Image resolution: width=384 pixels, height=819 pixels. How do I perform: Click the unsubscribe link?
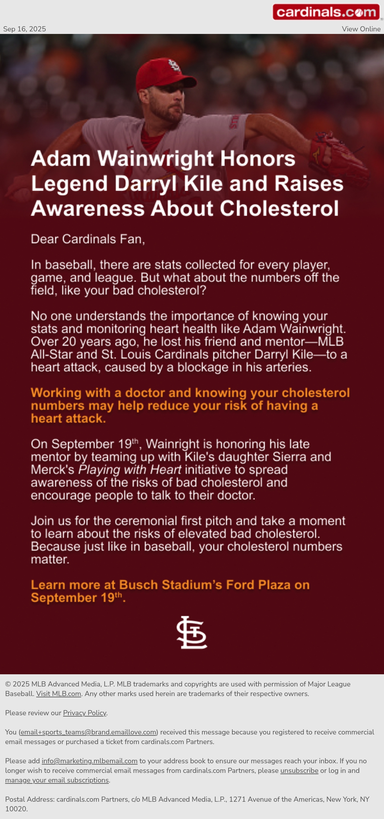tap(299, 770)
